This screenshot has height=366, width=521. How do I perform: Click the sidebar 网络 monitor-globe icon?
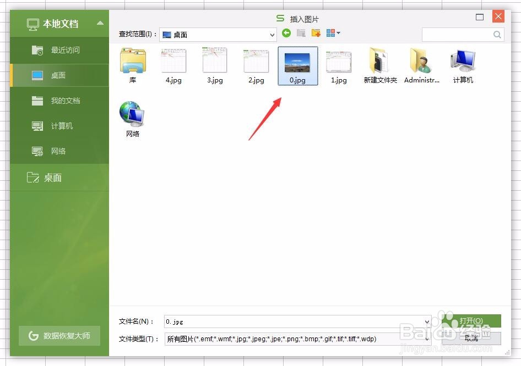pos(37,151)
